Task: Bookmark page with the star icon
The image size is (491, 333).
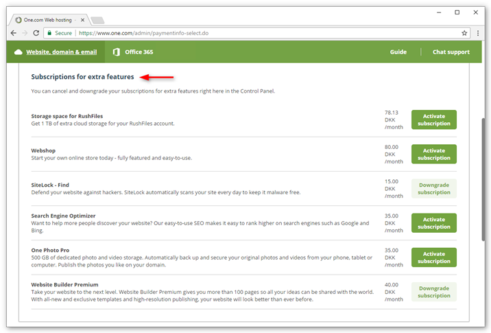Action: click(x=464, y=33)
